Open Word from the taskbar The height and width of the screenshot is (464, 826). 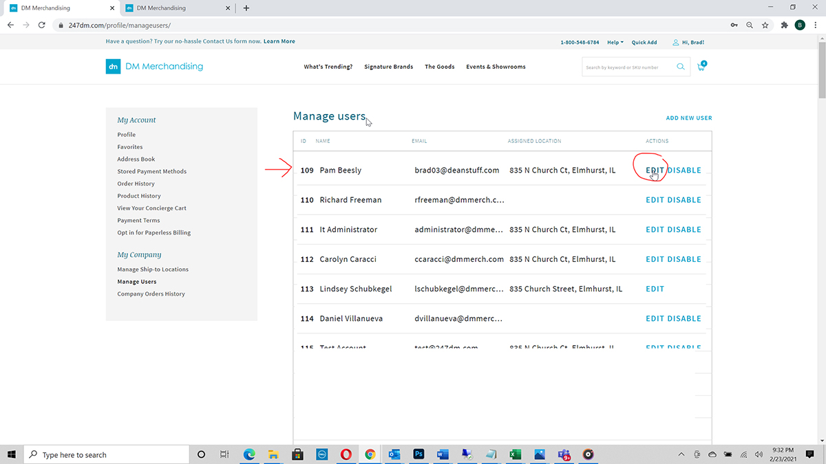point(443,454)
